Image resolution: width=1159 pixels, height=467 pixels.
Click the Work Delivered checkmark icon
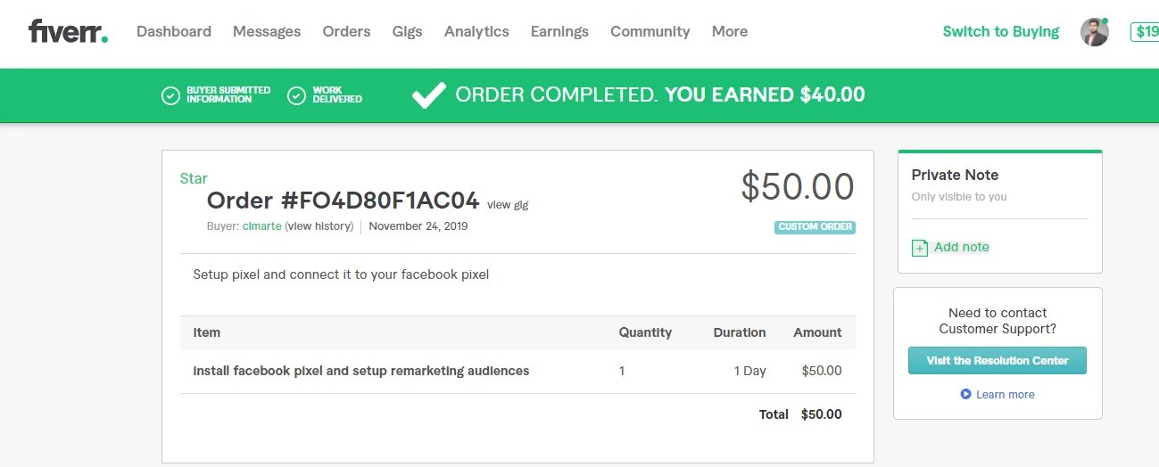pyautogui.click(x=297, y=95)
